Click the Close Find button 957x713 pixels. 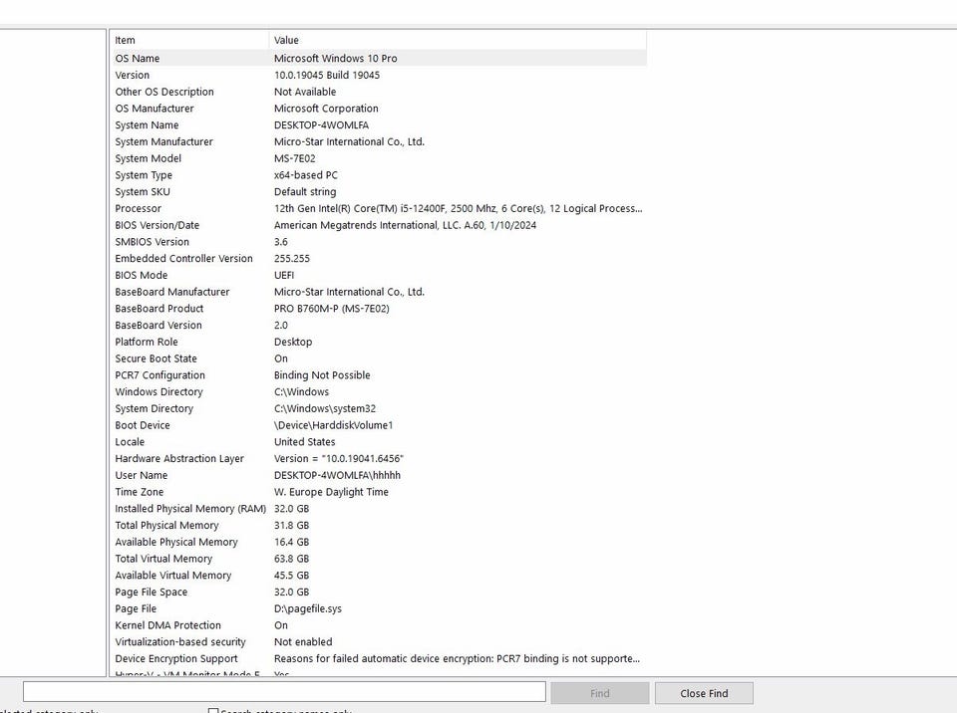pos(704,693)
